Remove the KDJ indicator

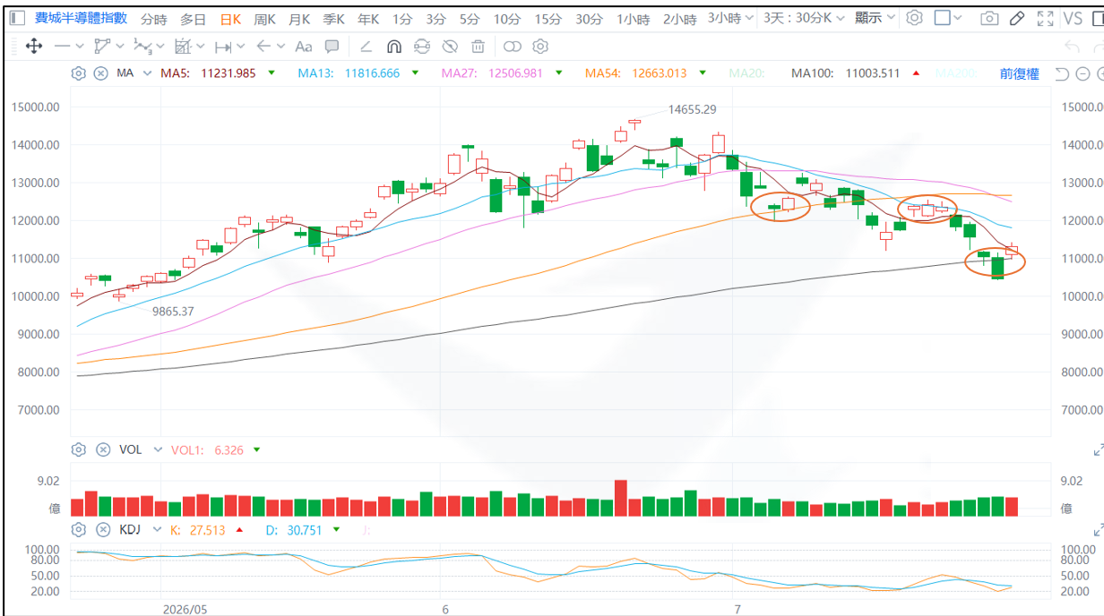pyautogui.click(x=101, y=529)
